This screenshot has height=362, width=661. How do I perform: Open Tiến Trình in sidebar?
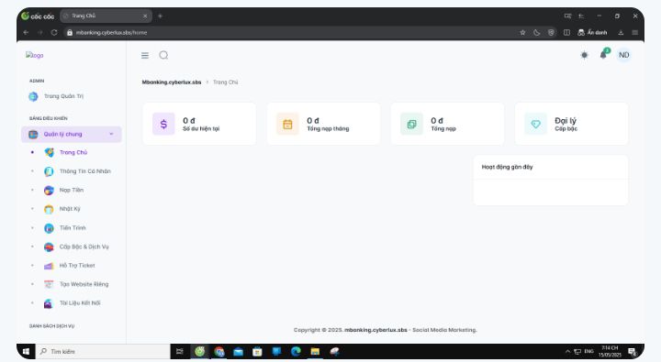tap(73, 227)
